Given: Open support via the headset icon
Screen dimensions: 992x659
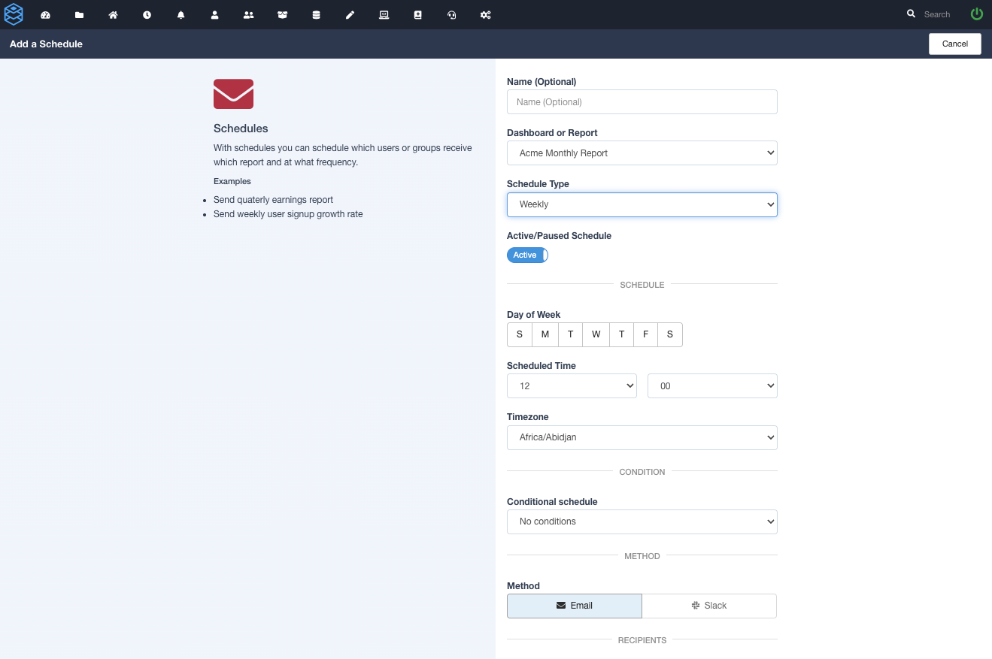Looking at the screenshot, I should coord(451,14).
